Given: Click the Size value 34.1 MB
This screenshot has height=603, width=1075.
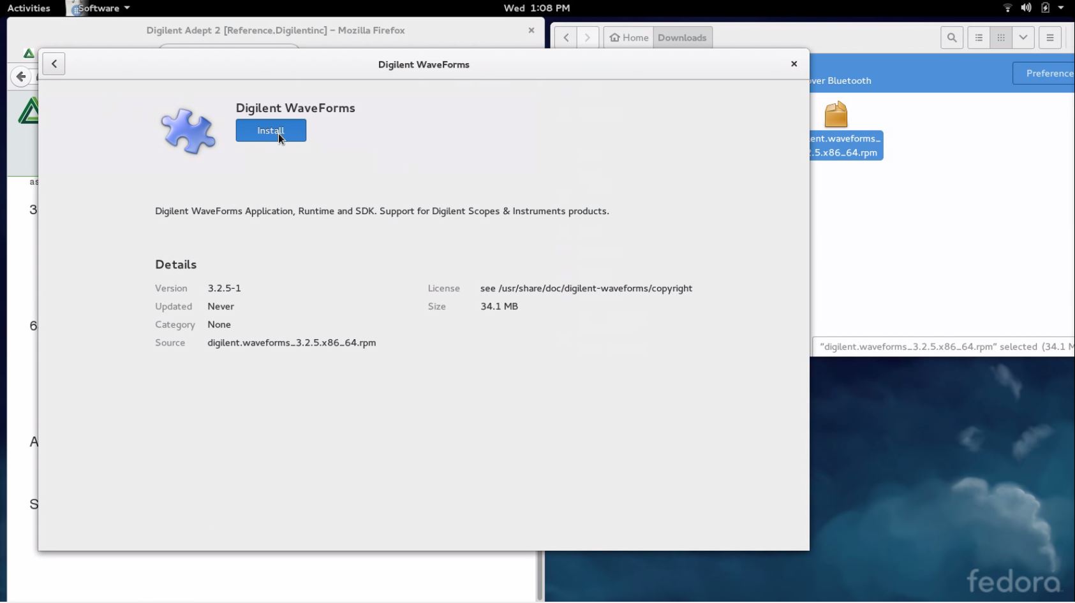Looking at the screenshot, I should 499,306.
